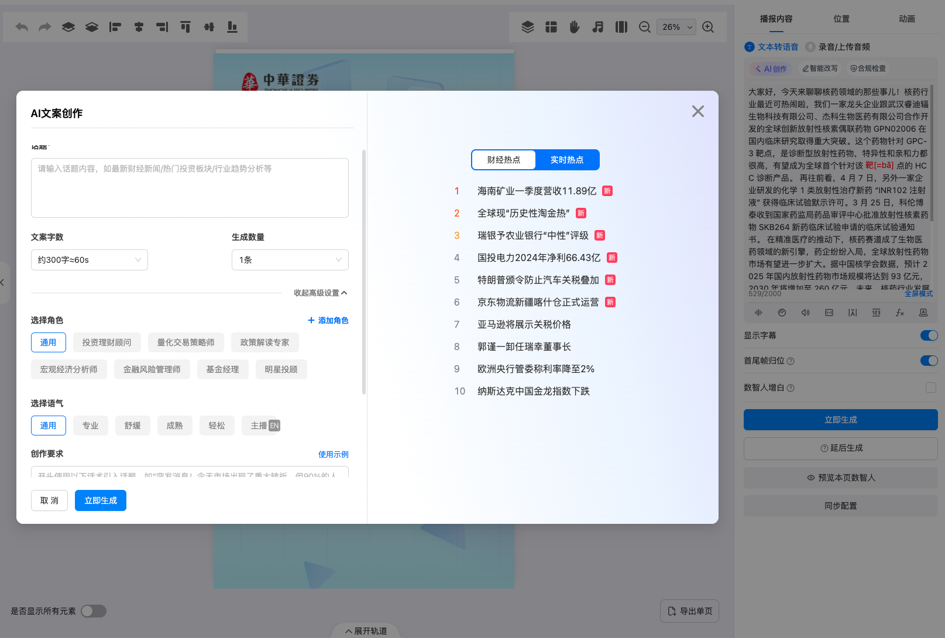Toggle the 显示字幕 switch
The width and height of the screenshot is (945, 638).
click(928, 335)
